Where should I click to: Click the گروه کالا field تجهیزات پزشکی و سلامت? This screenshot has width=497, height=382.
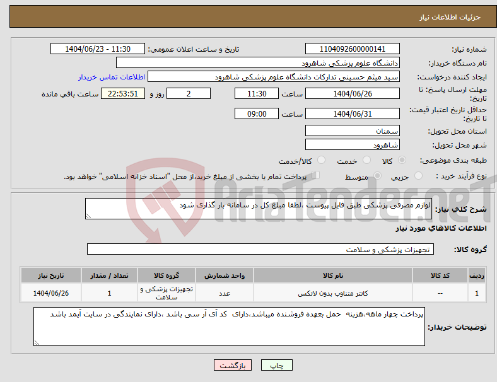(x=260, y=249)
